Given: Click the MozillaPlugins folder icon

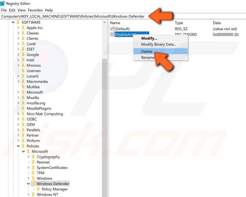Looking at the screenshot, I should tap(23, 108).
